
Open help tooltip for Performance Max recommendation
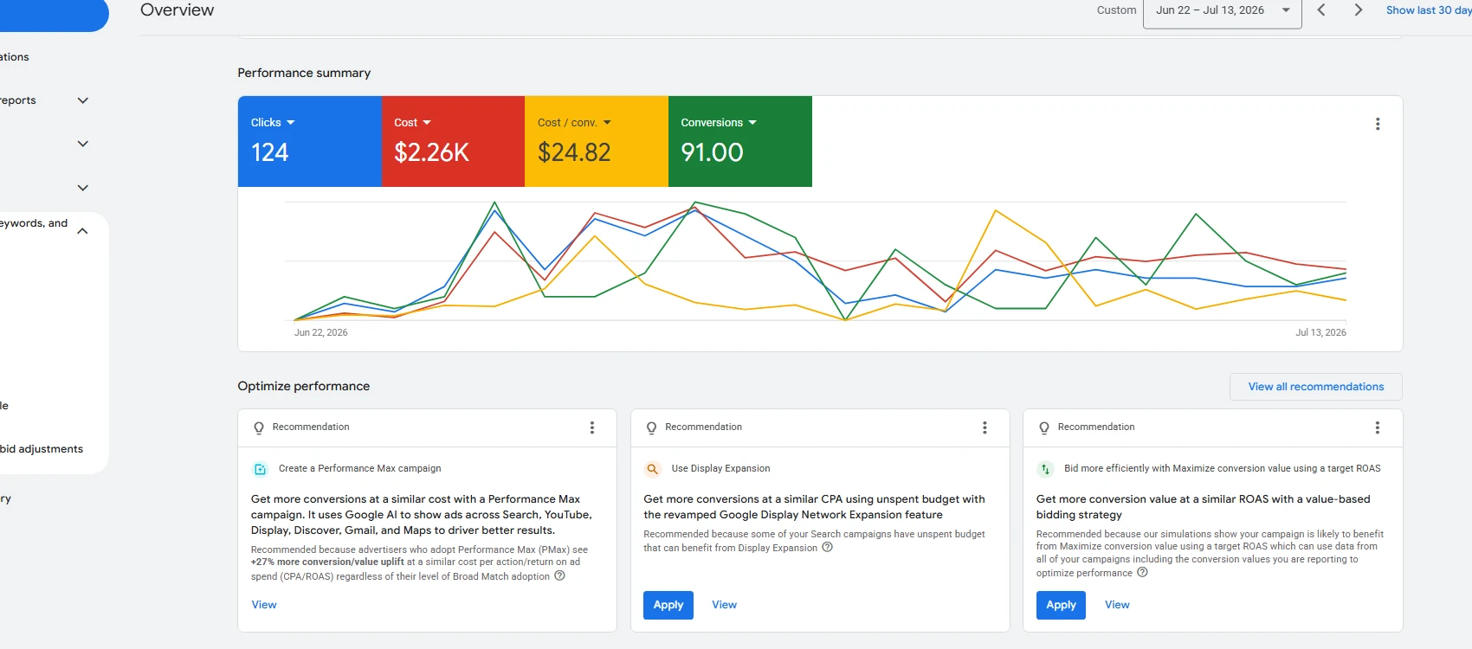pos(559,575)
